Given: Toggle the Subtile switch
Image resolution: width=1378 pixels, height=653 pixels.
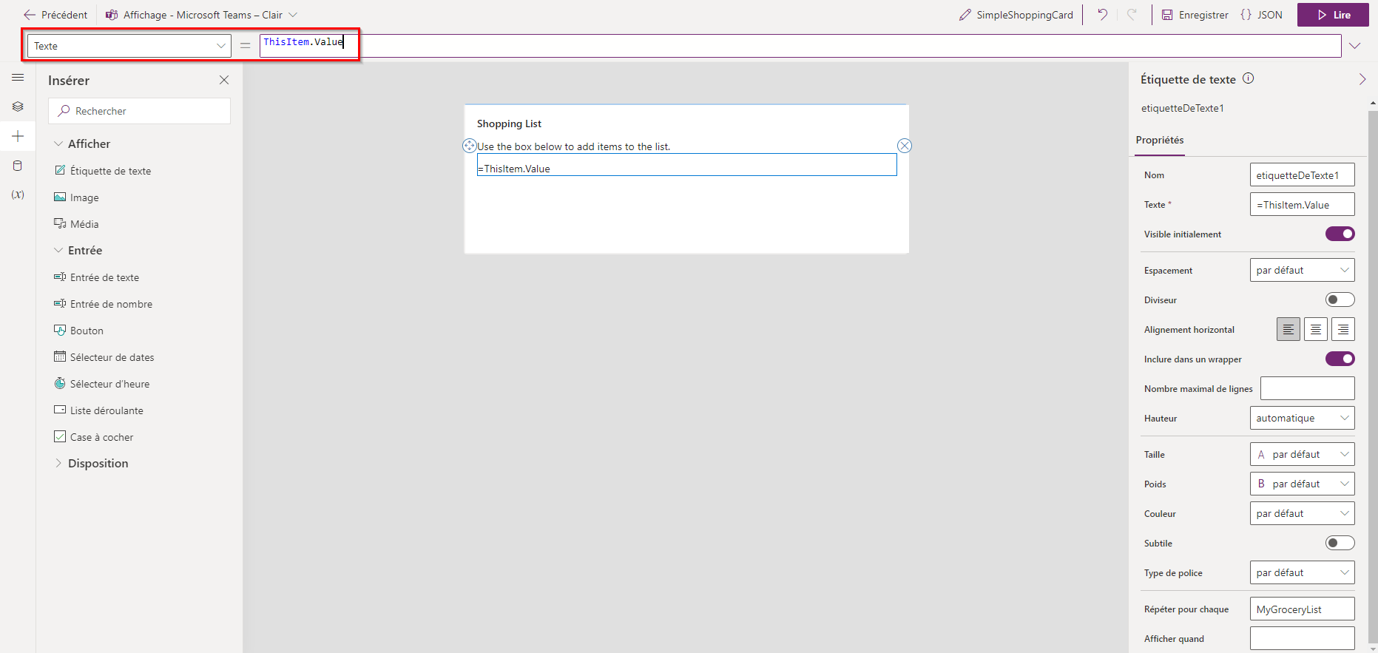Looking at the screenshot, I should click(x=1340, y=543).
